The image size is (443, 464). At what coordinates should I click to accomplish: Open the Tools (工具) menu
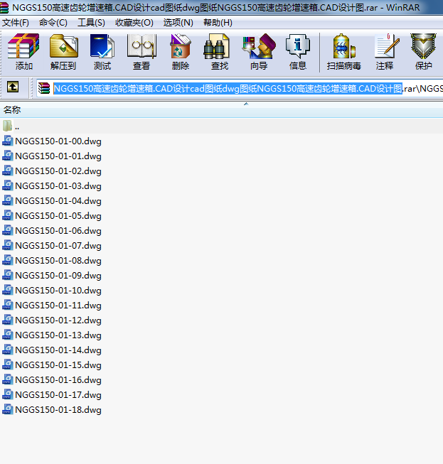click(91, 23)
